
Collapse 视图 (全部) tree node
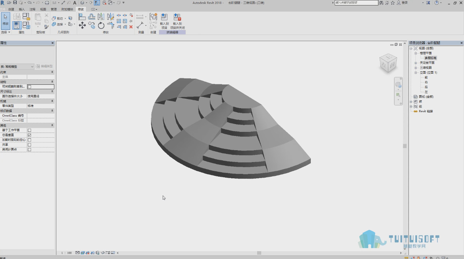411,48
